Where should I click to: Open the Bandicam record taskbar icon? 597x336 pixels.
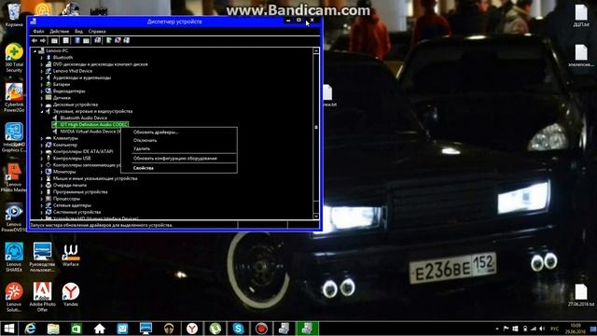pos(261,329)
